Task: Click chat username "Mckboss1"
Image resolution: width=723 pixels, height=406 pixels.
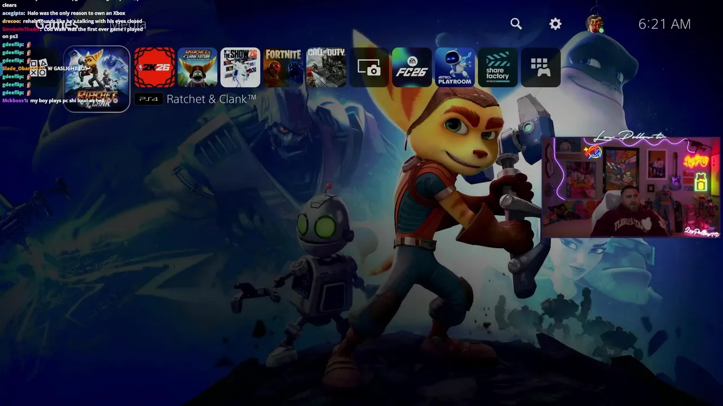Action: coord(15,100)
